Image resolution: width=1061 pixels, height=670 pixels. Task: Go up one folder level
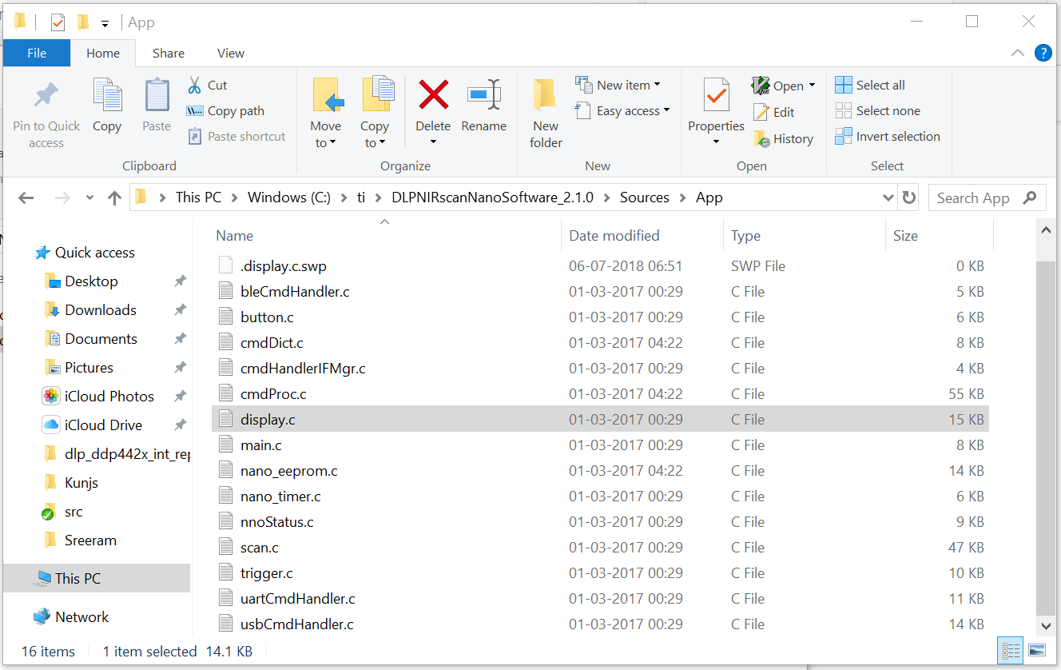[x=114, y=197]
